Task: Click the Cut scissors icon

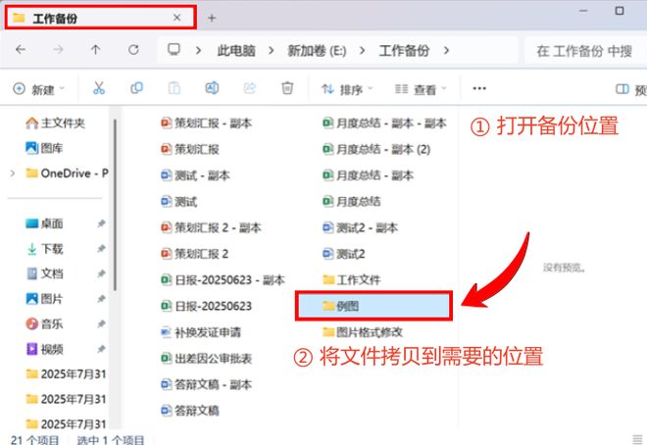Action: point(99,88)
